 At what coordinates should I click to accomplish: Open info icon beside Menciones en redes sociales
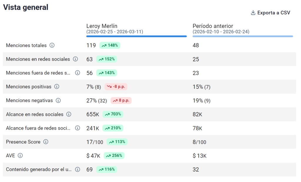pyautogui.click(x=76, y=59)
